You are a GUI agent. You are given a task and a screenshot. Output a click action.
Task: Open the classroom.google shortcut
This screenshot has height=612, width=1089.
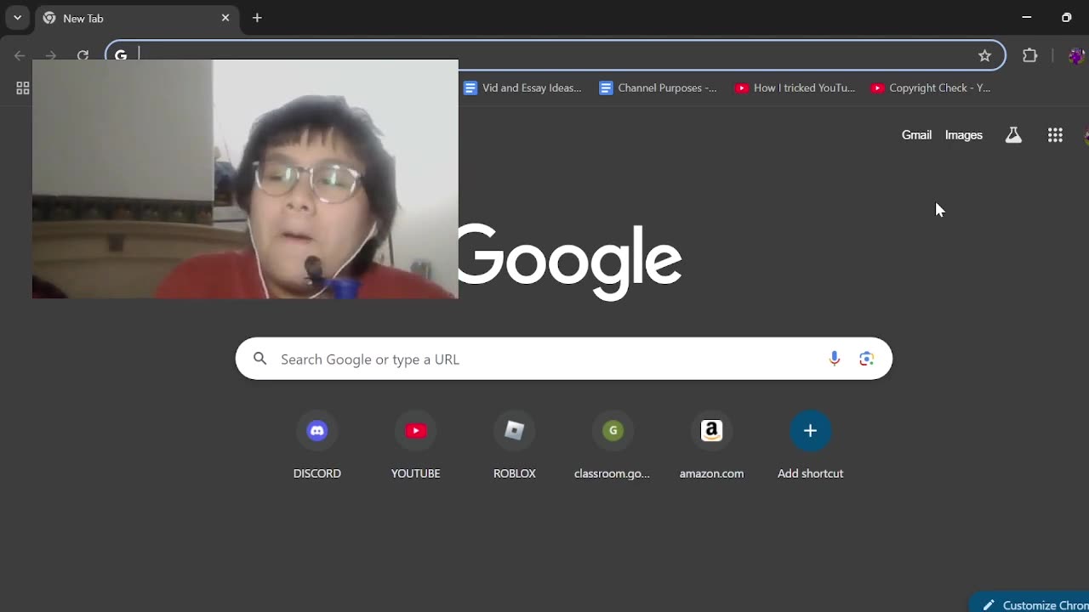pos(613,446)
